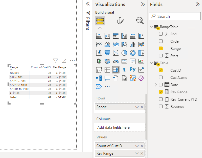Check the Order field checkbox
The image size is (202, 158).
click(161, 41)
